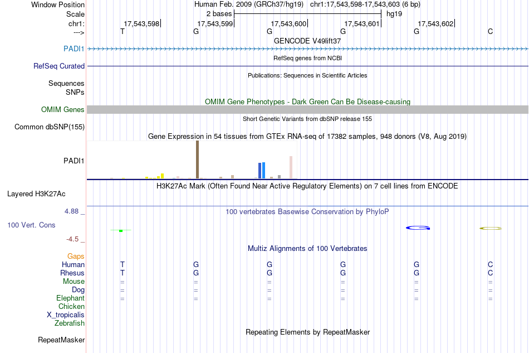Click the green PhyloP conservation mark
Screen dimensions: 529x353
pyautogui.click(x=121, y=230)
